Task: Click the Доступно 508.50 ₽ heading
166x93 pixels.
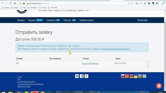Action: pos(30,39)
